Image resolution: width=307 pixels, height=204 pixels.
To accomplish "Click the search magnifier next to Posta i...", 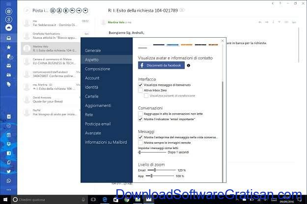I will (27, 11).
